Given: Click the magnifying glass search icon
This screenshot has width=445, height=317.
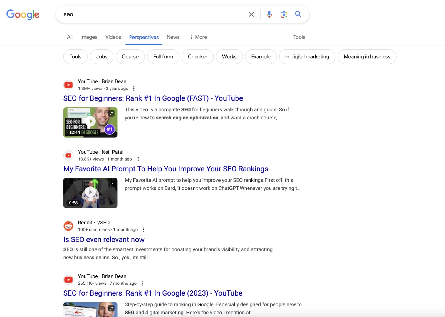Looking at the screenshot, I should (298, 14).
